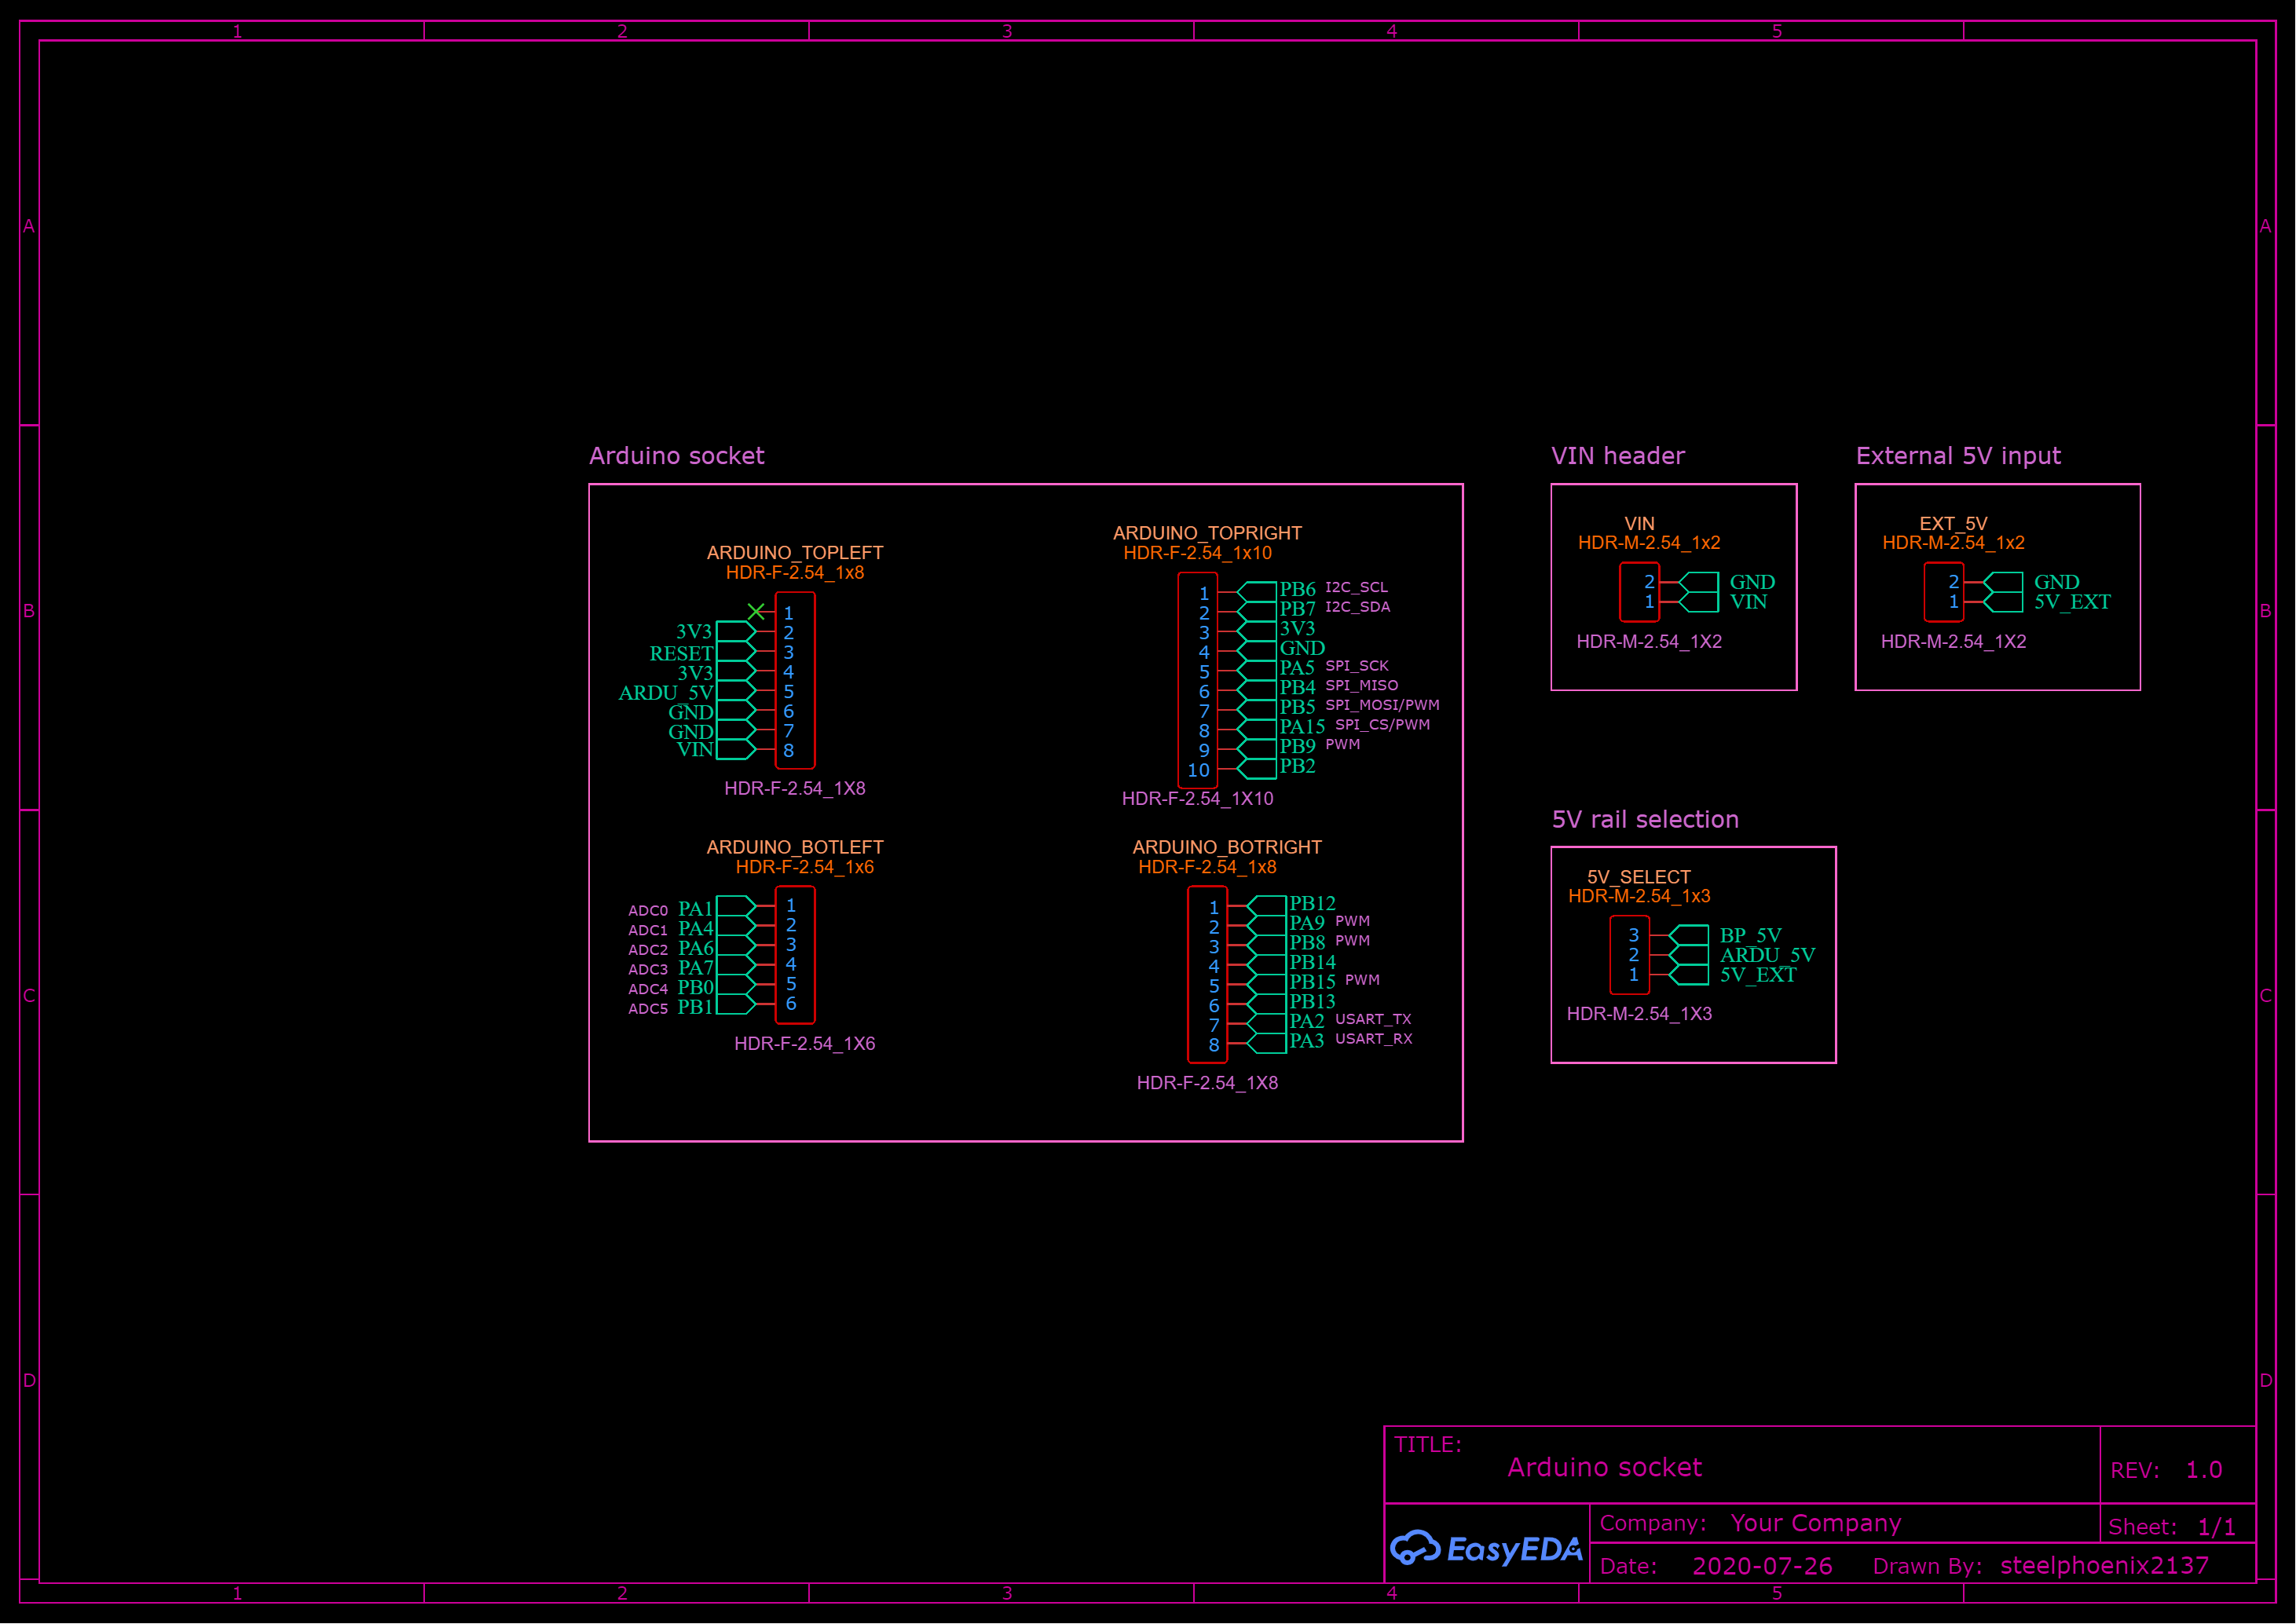
Task: Select the PB0 net label
Action: (x=696, y=988)
